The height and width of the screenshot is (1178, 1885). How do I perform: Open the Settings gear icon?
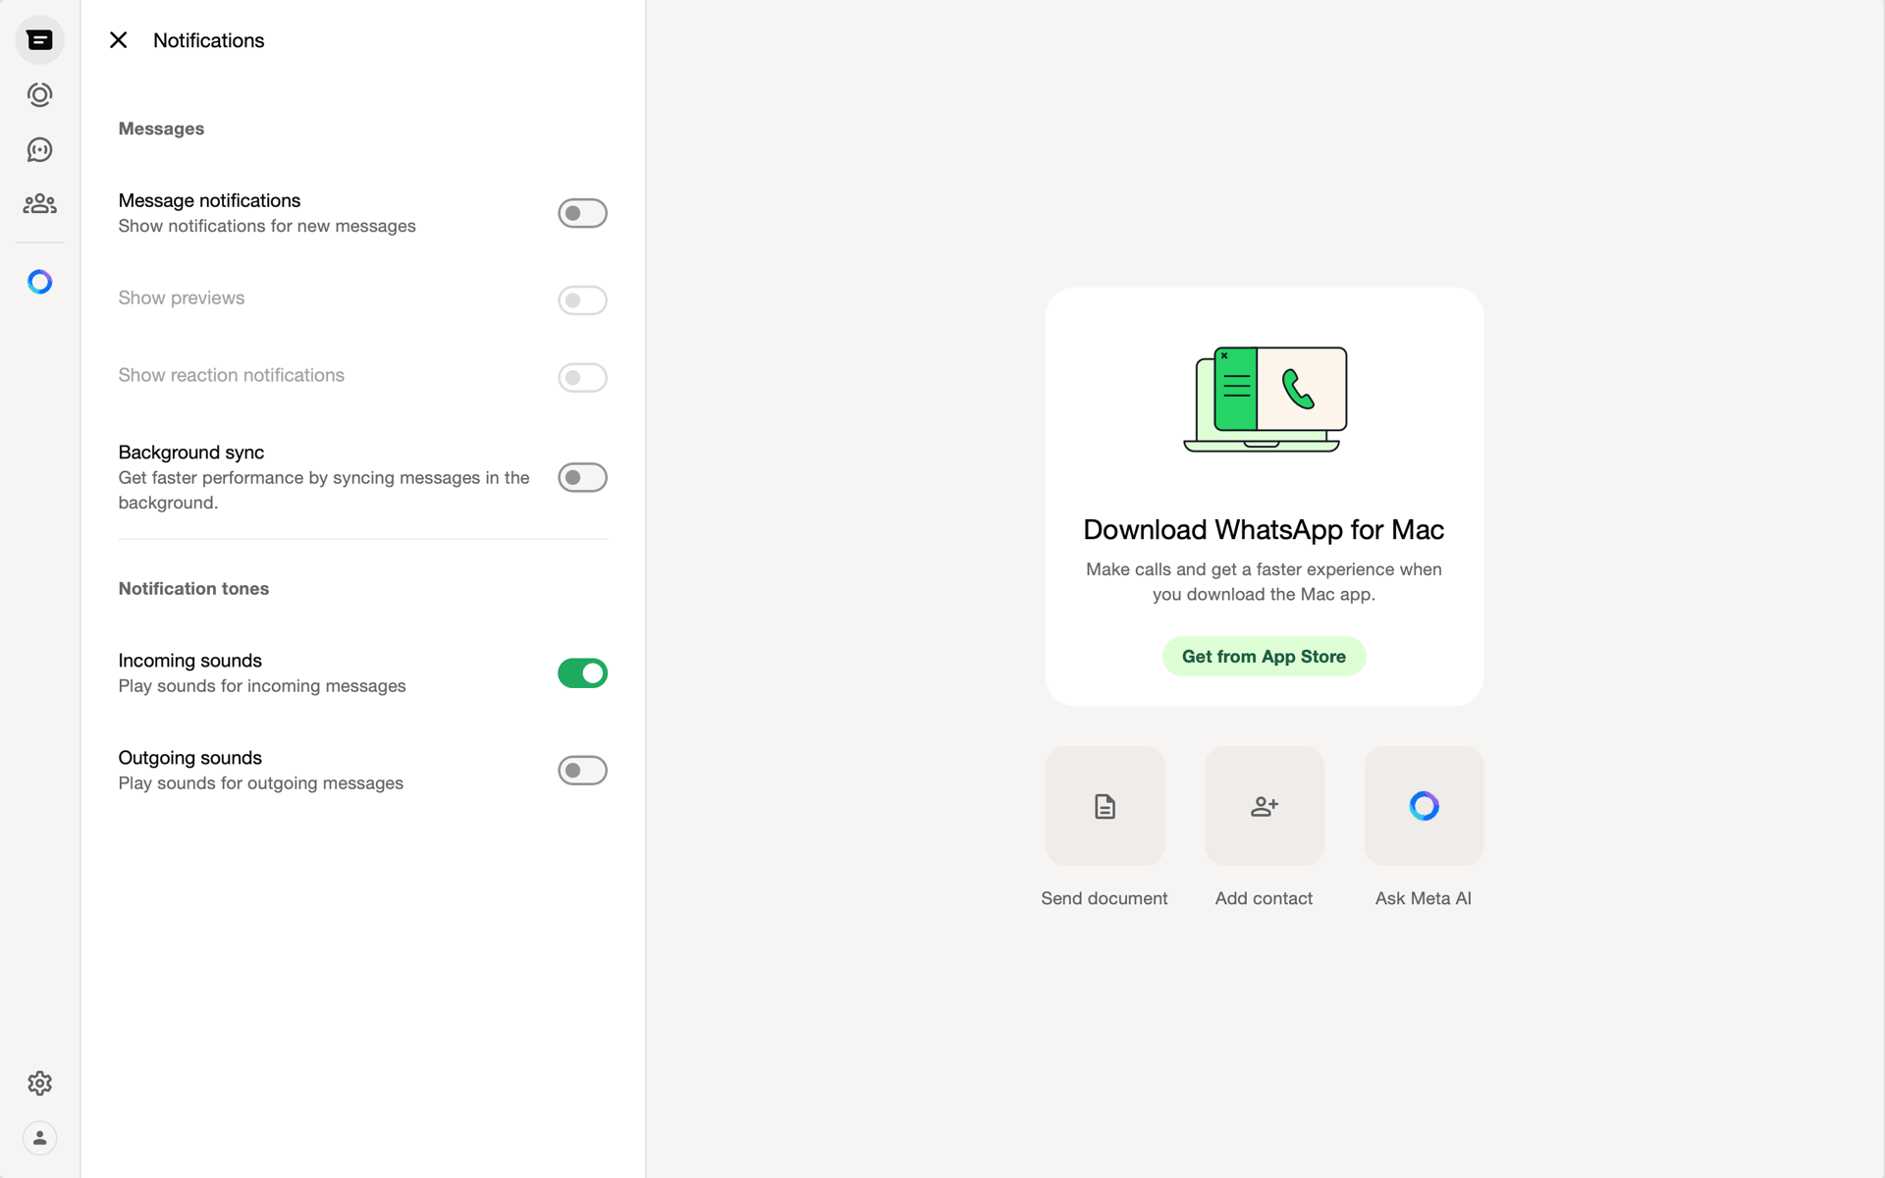[x=39, y=1083]
